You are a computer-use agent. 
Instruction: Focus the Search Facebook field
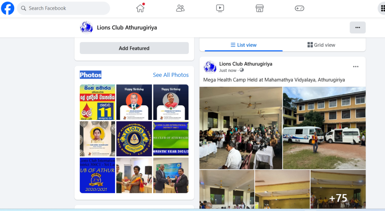click(x=64, y=8)
